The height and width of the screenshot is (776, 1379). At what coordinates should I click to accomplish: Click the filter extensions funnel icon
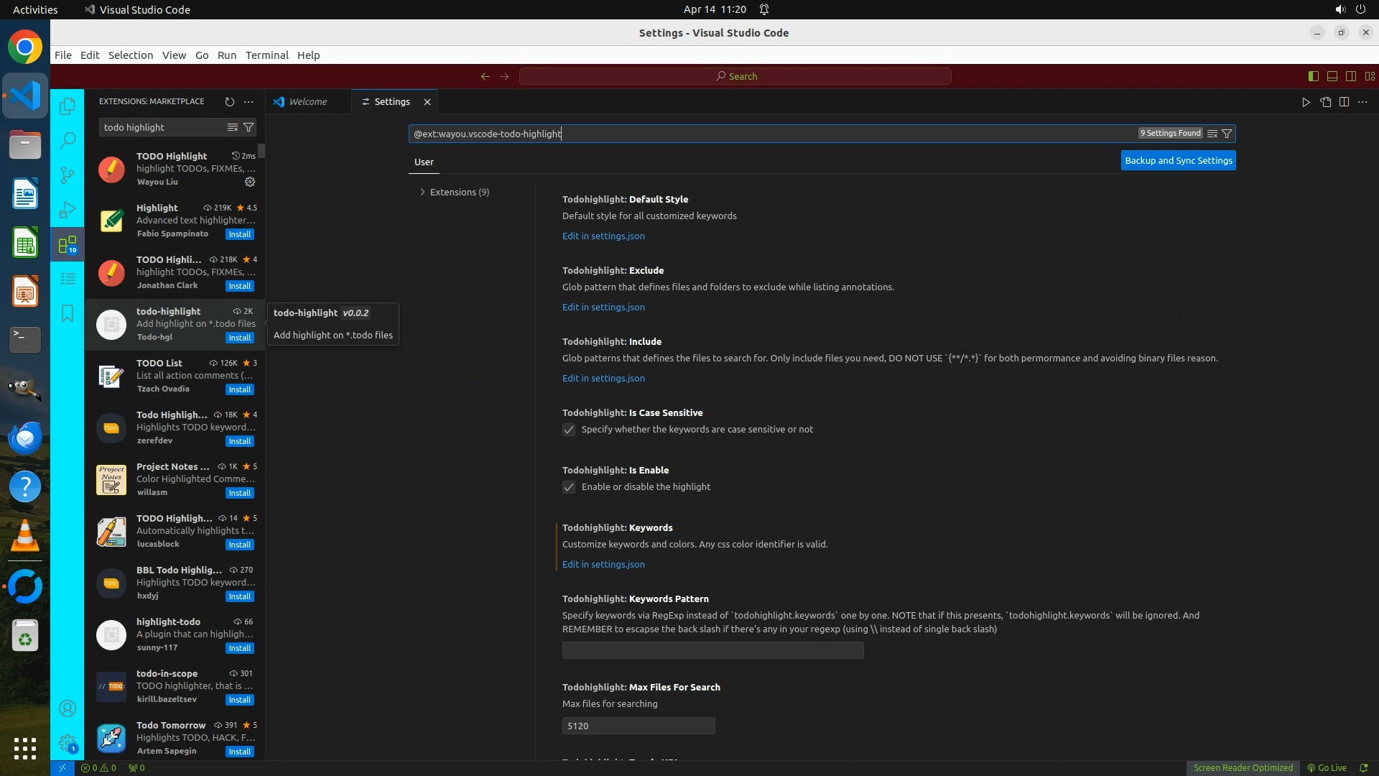(x=249, y=127)
